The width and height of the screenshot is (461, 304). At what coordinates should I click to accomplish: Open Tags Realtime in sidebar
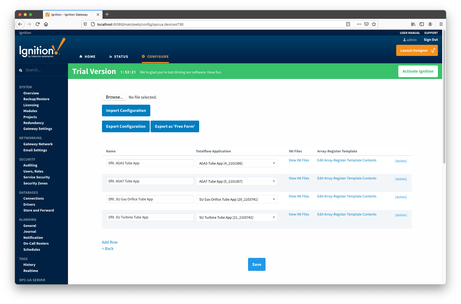tap(31, 271)
